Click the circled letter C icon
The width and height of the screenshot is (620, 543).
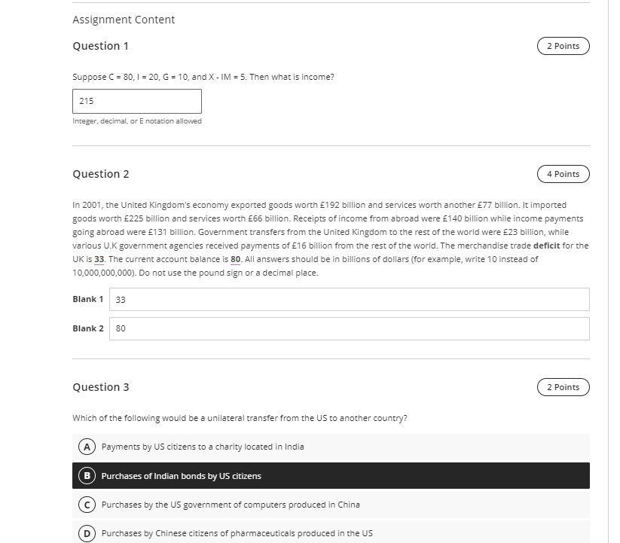[86, 505]
